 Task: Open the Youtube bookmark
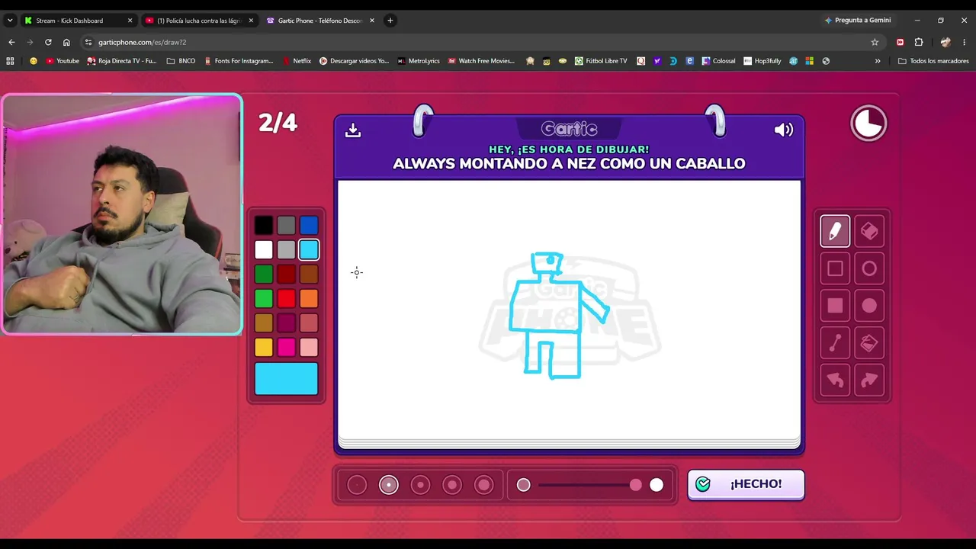[x=62, y=61]
